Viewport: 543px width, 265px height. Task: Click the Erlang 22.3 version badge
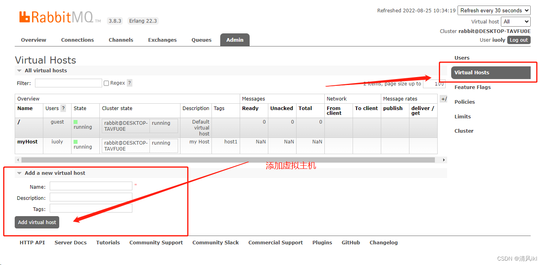(x=143, y=21)
